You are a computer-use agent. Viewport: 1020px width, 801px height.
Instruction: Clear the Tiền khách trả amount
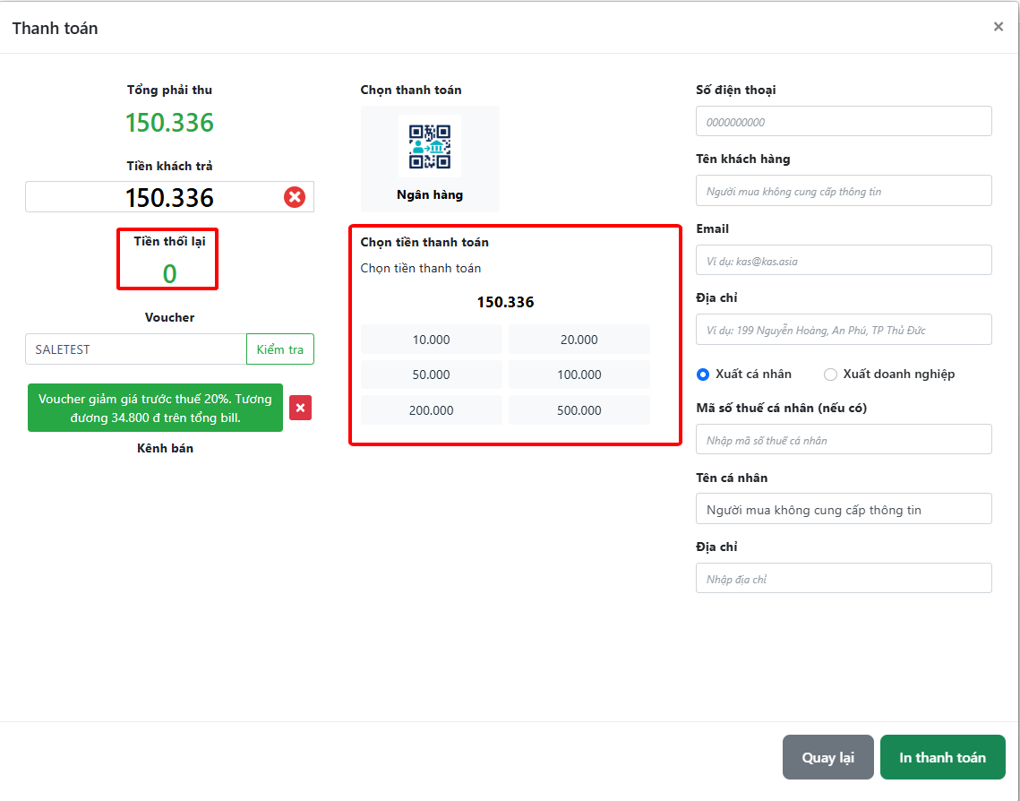point(295,197)
